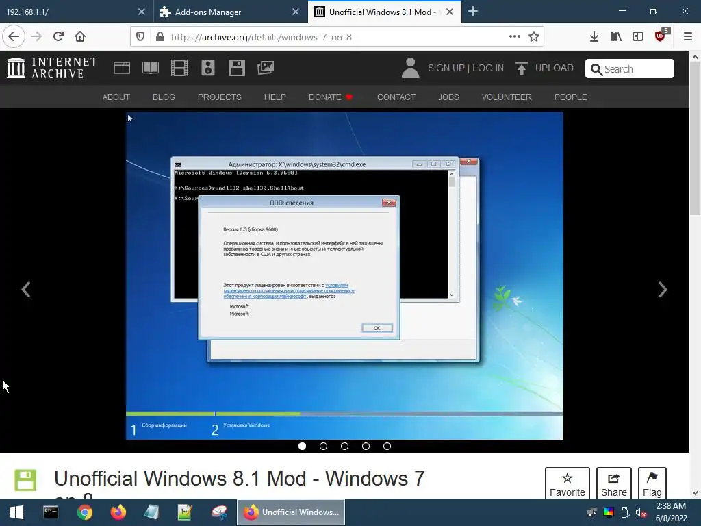
Task: Click the green software item icon
Action: 25,480
